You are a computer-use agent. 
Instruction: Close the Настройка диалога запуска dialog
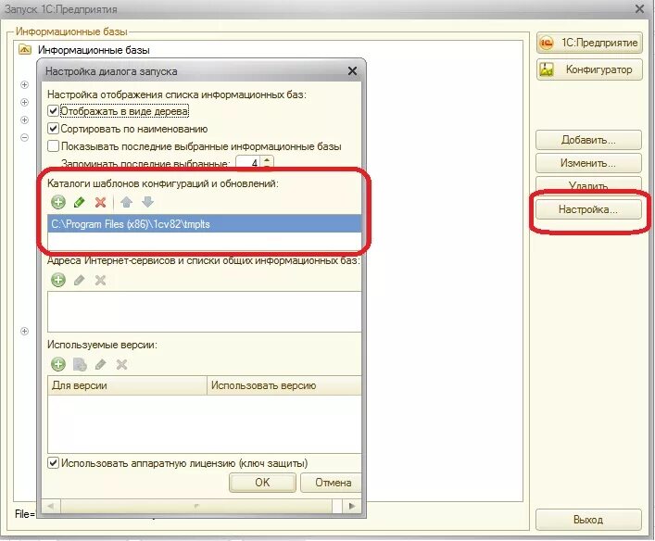pyautogui.click(x=353, y=71)
